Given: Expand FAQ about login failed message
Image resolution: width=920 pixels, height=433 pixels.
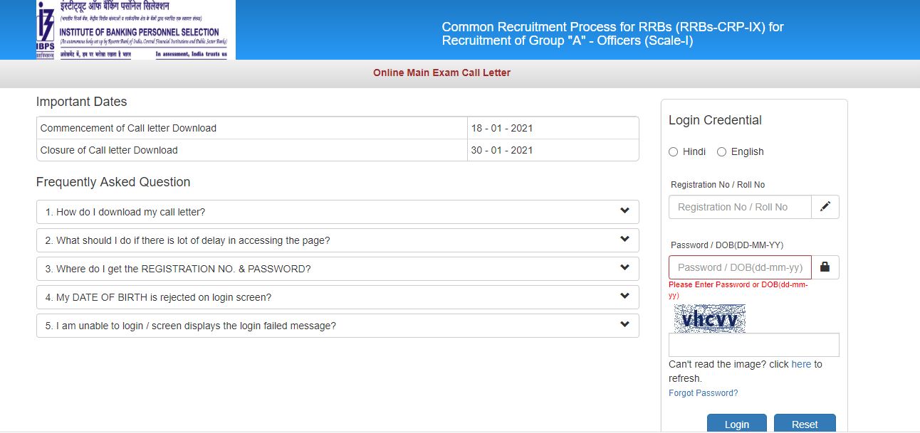Looking at the screenshot, I should 338,325.
